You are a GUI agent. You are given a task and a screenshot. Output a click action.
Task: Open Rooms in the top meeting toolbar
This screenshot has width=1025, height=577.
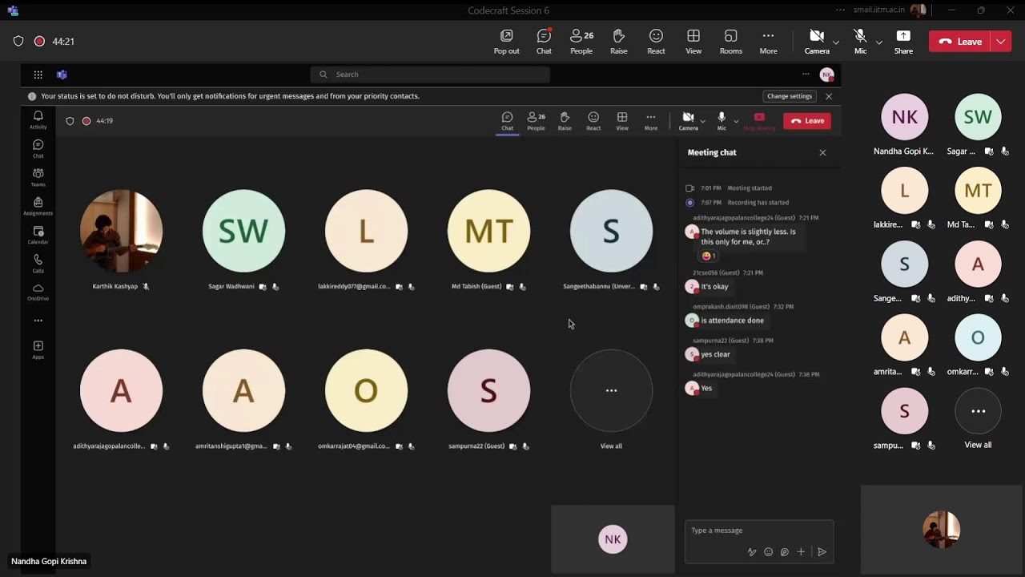coord(730,42)
